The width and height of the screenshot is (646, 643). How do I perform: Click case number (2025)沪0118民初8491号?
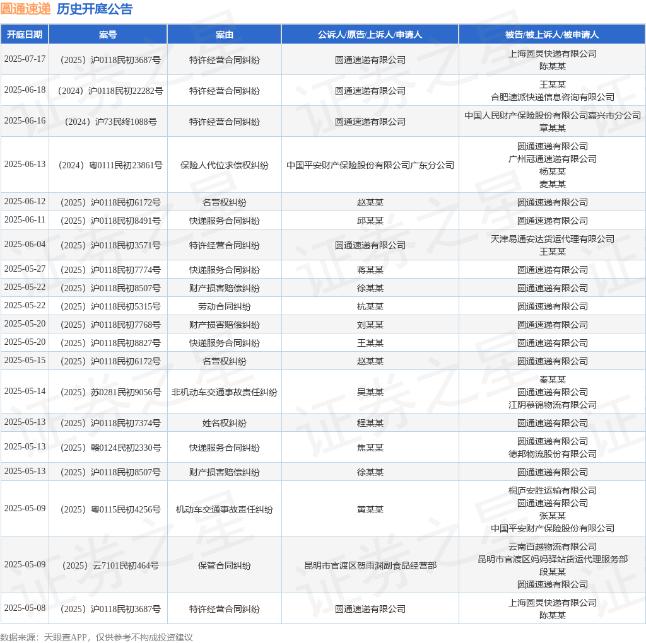tap(110, 221)
